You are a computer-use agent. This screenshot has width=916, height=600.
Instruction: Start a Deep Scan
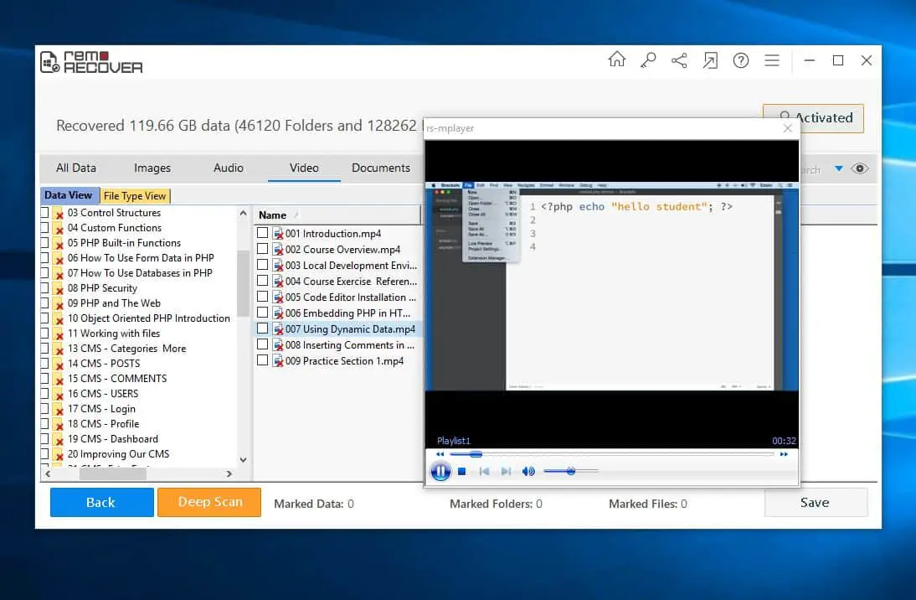209,502
